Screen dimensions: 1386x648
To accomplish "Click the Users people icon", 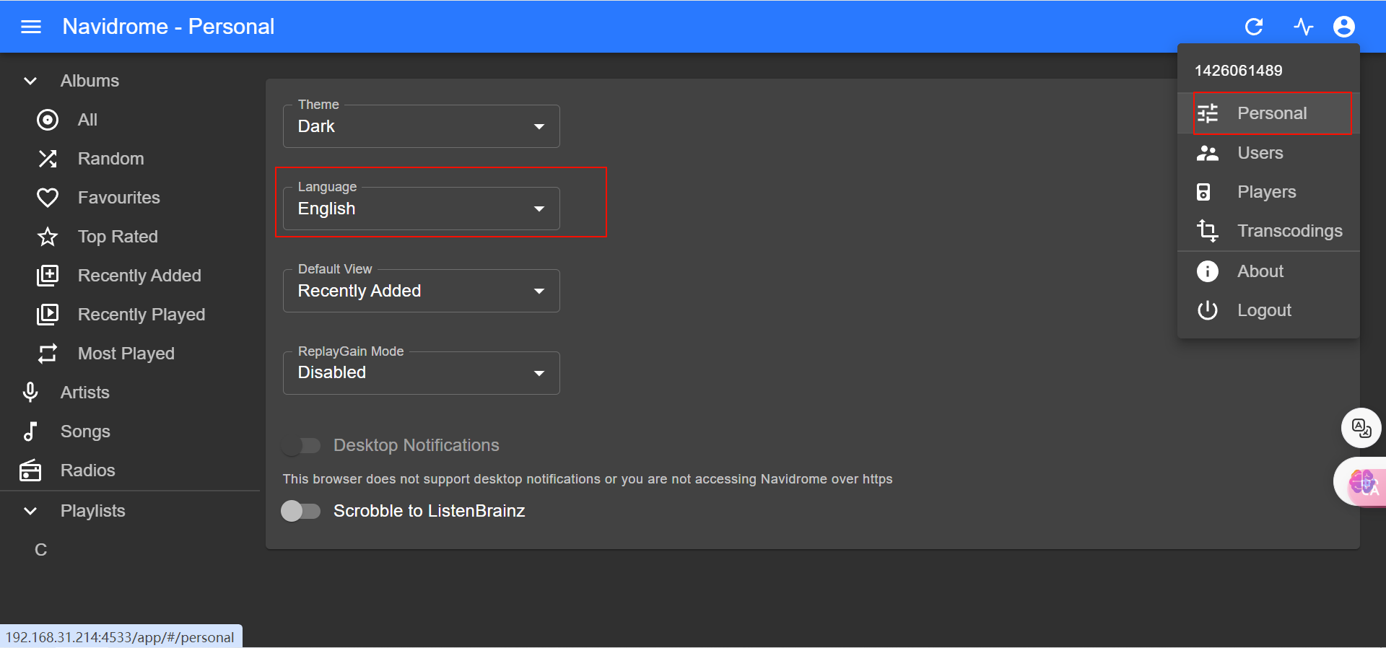I will [x=1208, y=153].
